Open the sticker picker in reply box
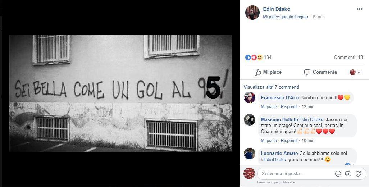Viewport: 369px width, 187px height. 358,174
